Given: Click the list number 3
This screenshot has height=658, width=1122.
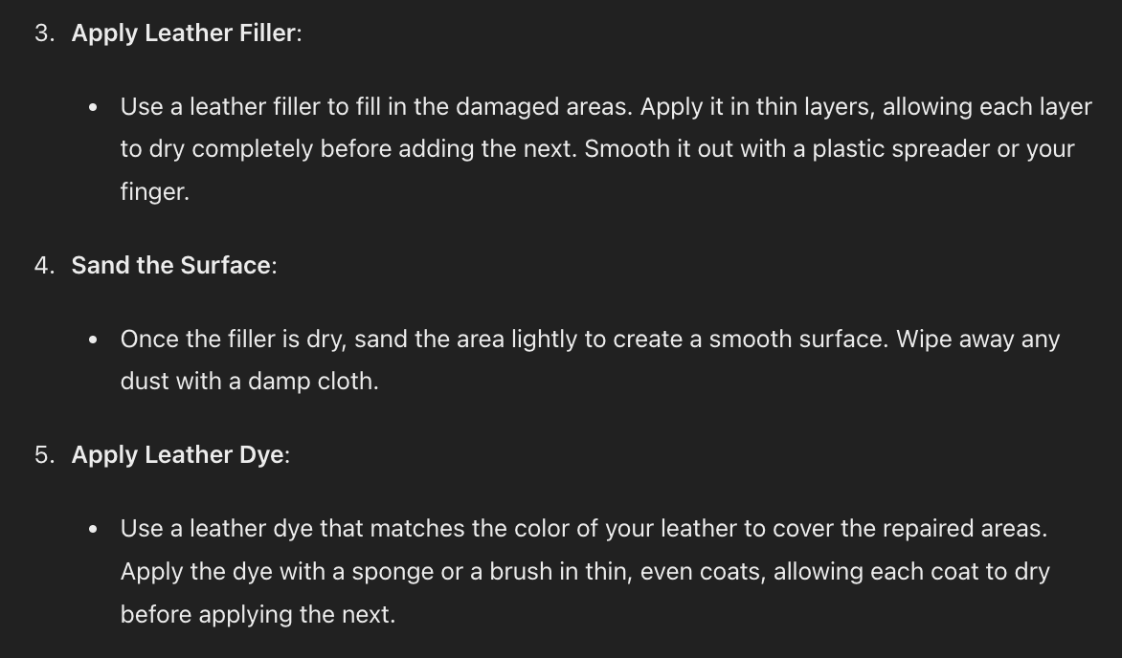Looking at the screenshot, I should pos(44,33).
